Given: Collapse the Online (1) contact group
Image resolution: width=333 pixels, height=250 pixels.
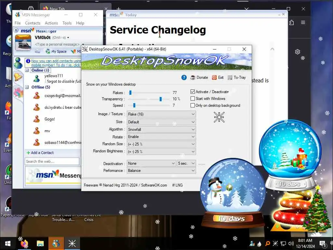Looking at the screenshot, I should click(27, 70).
